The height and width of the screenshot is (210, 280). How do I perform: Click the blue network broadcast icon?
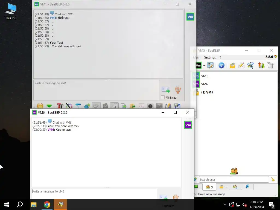click(x=221, y=65)
